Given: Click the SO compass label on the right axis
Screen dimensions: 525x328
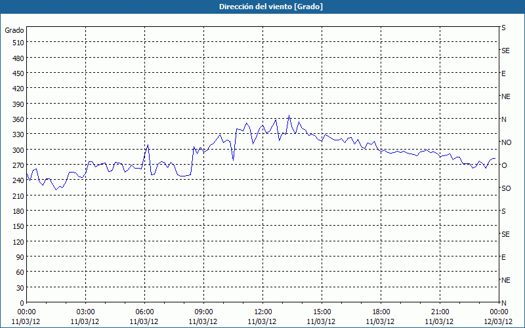Looking at the screenshot, I should pyautogui.click(x=506, y=189).
